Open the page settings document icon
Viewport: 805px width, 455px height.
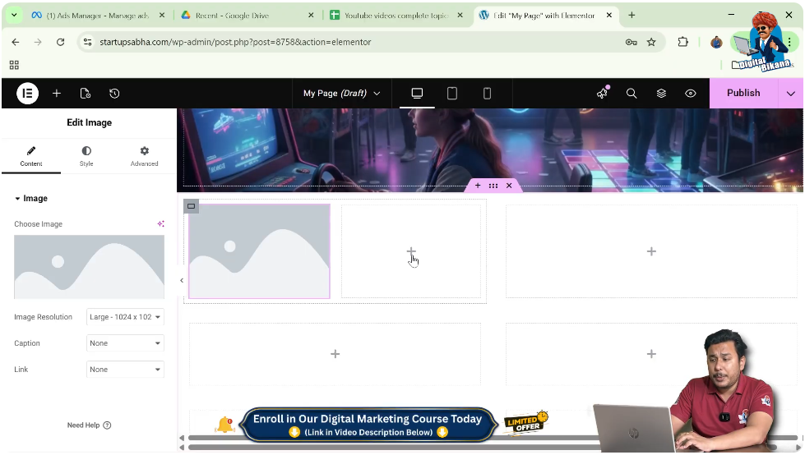pos(86,94)
